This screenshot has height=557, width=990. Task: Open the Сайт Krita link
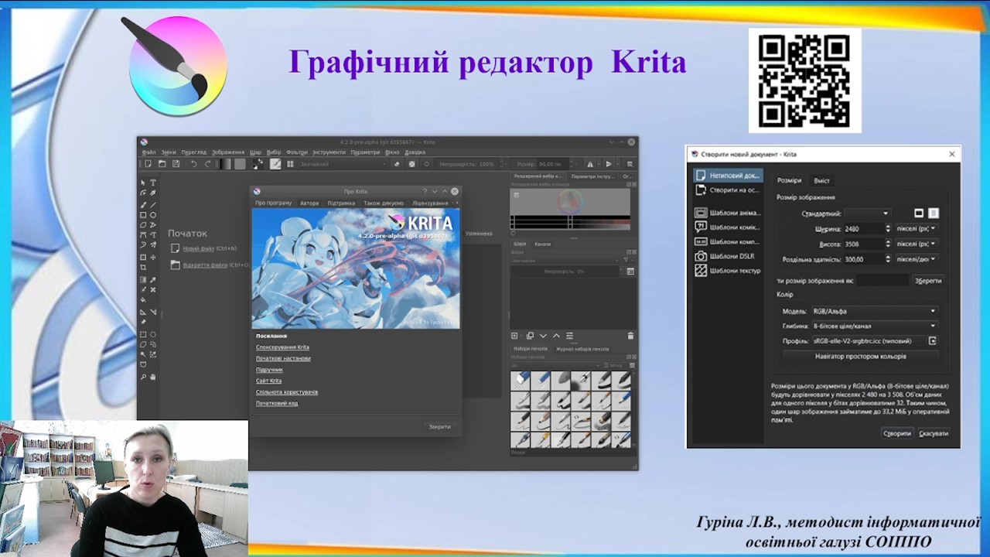(268, 381)
